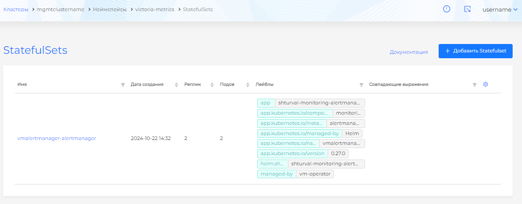
Task: Click app.kubernetes.io/version 0.27.0 label
Action: coord(303,153)
